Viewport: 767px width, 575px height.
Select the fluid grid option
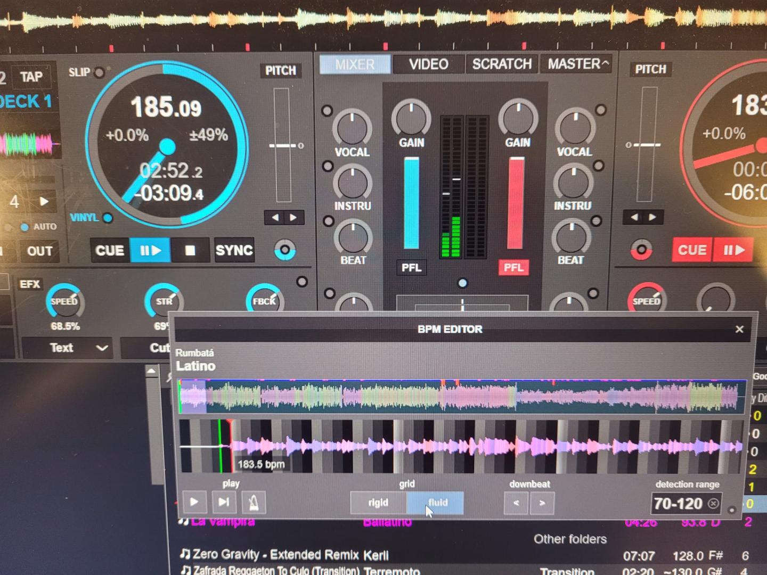[437, 503]
